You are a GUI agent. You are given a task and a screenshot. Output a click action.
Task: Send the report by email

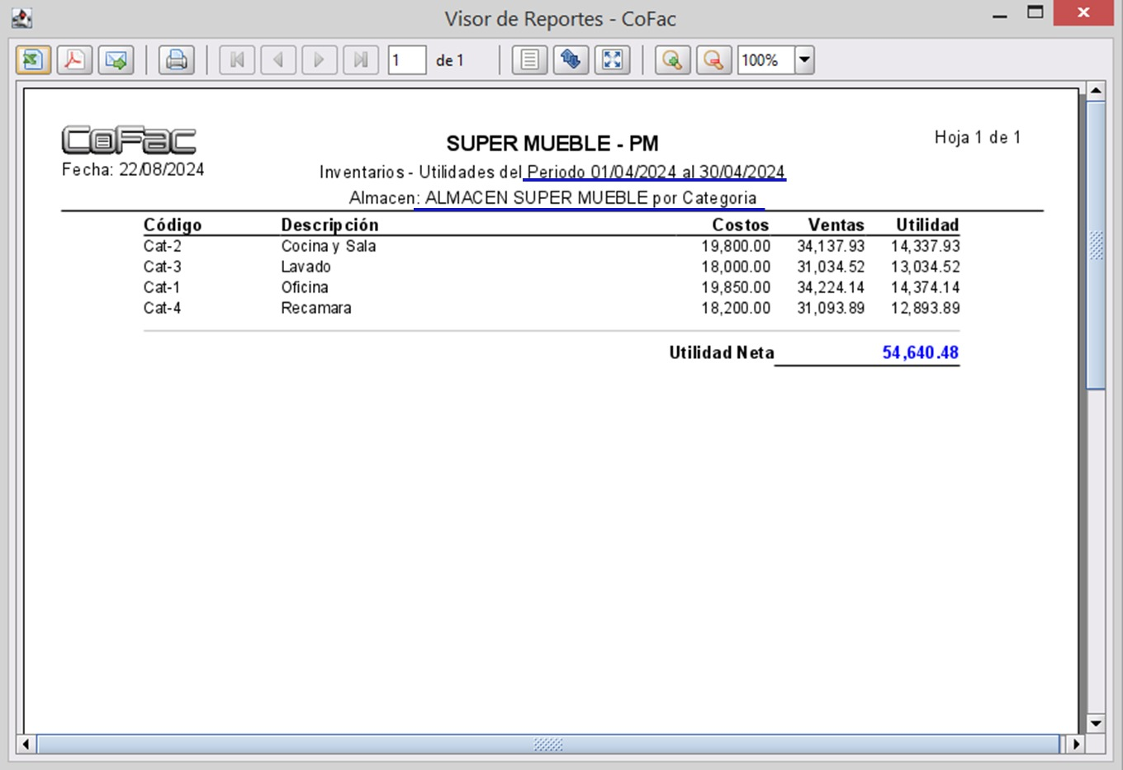click(x=116, y=60)
